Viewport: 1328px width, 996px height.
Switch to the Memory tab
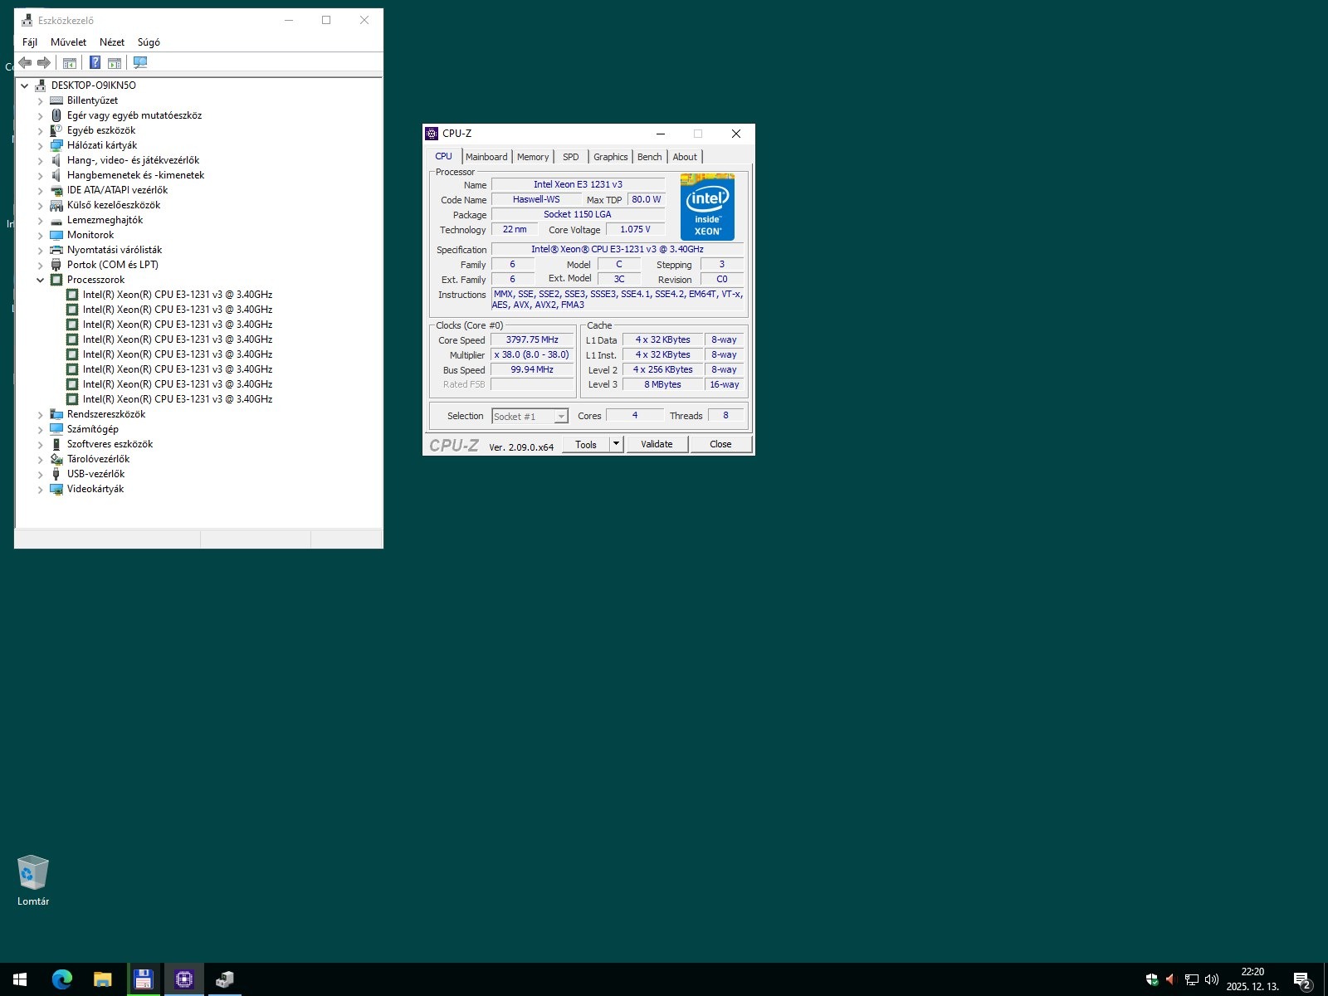(533, 157)
